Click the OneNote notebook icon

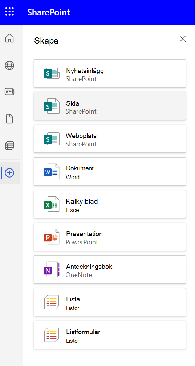52,269
